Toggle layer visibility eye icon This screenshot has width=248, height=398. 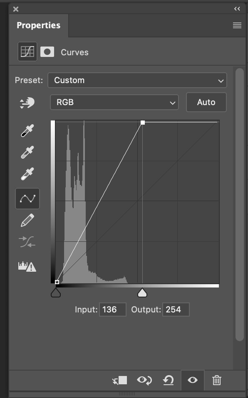[x=193, y=380]
